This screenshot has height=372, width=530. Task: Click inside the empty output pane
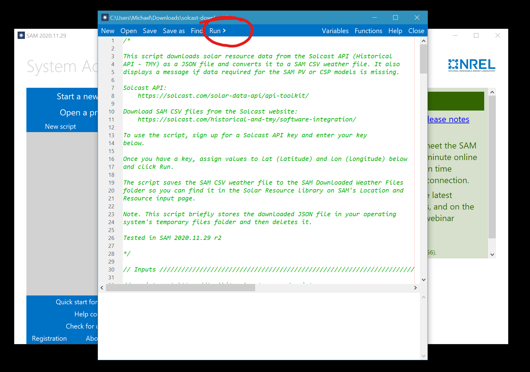[x=259, y=326]
